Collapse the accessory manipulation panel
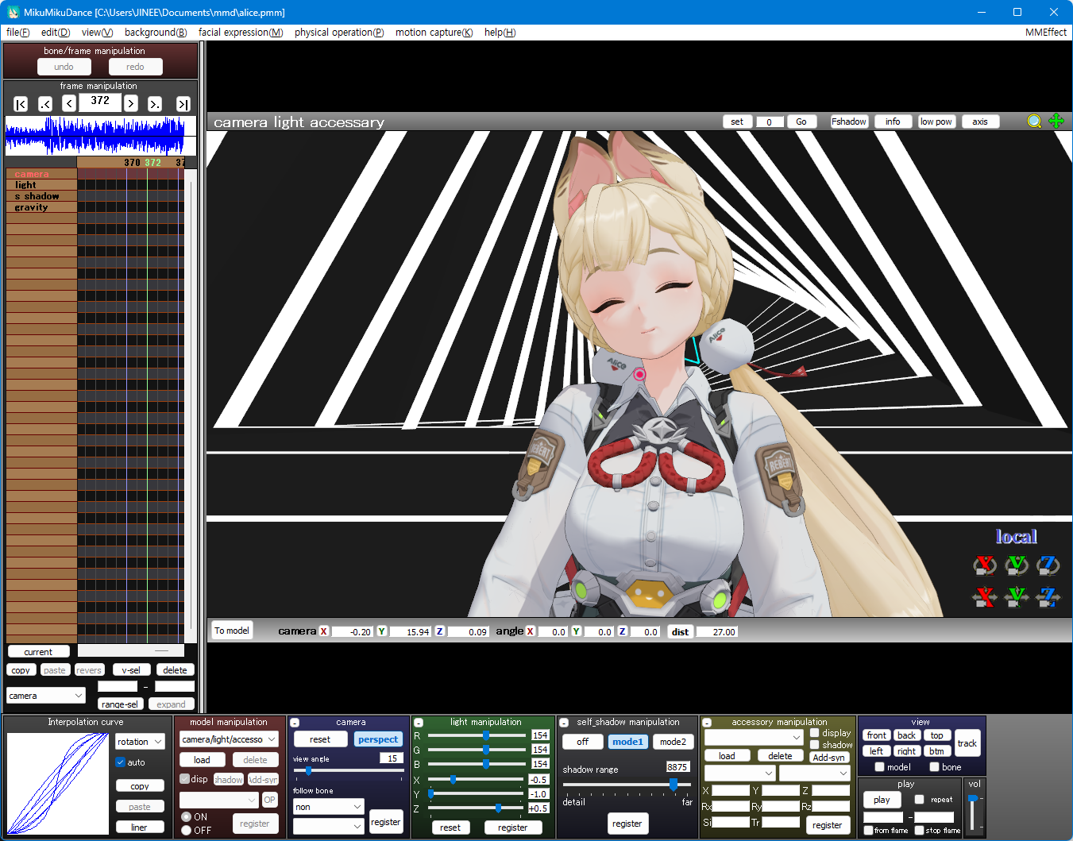Viewport: 1073px width, 841px height. point(706,723)
